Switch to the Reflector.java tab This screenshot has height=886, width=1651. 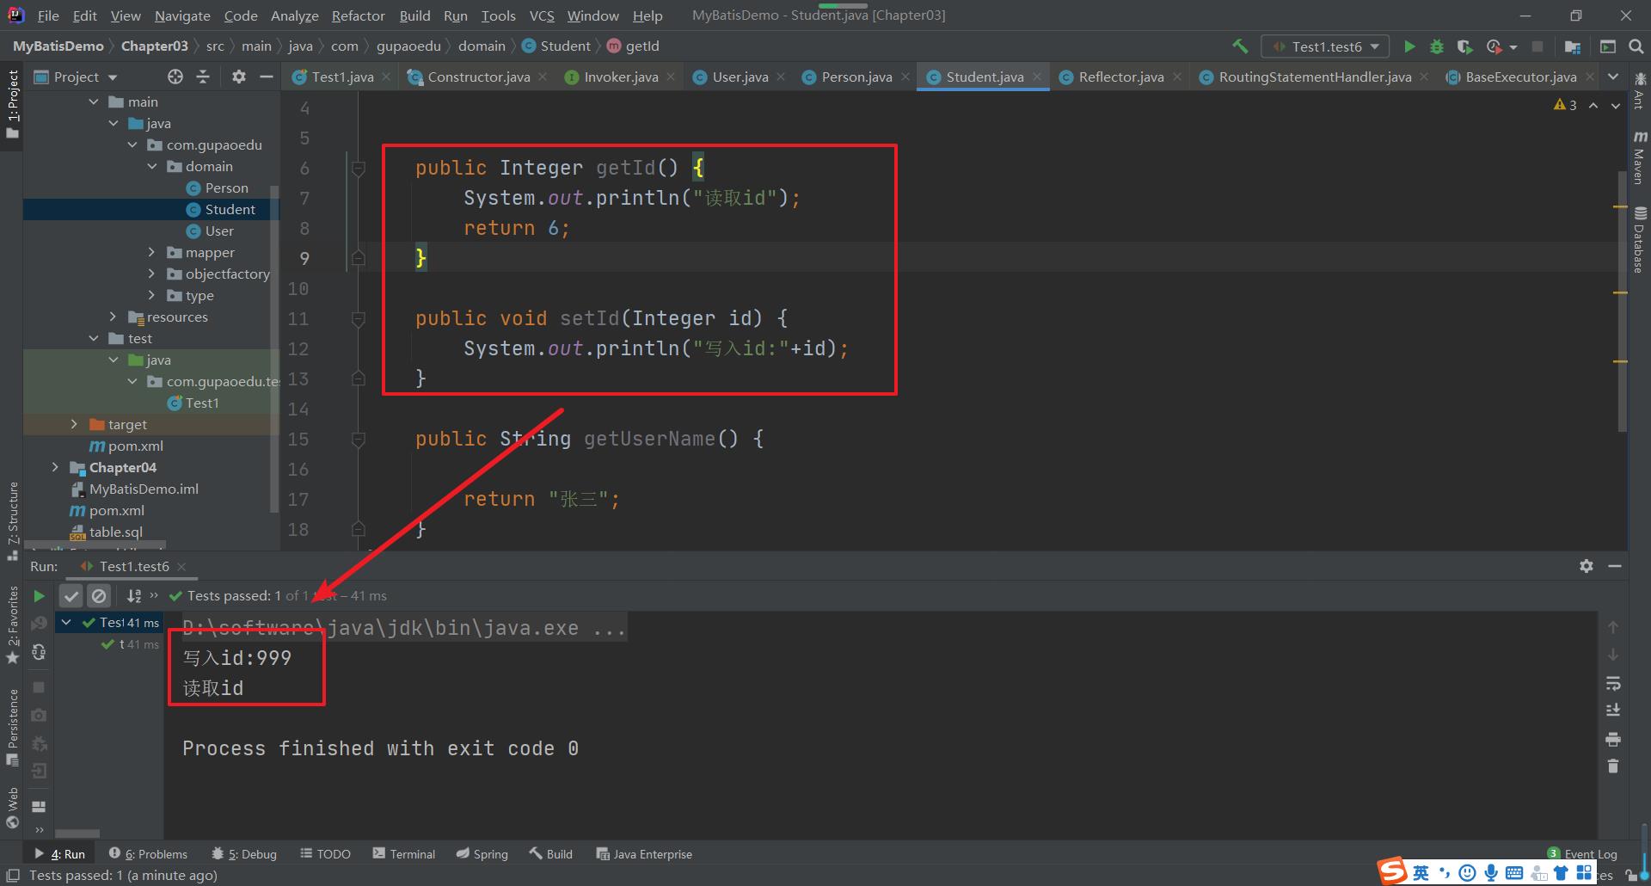tap(1120, 77)
